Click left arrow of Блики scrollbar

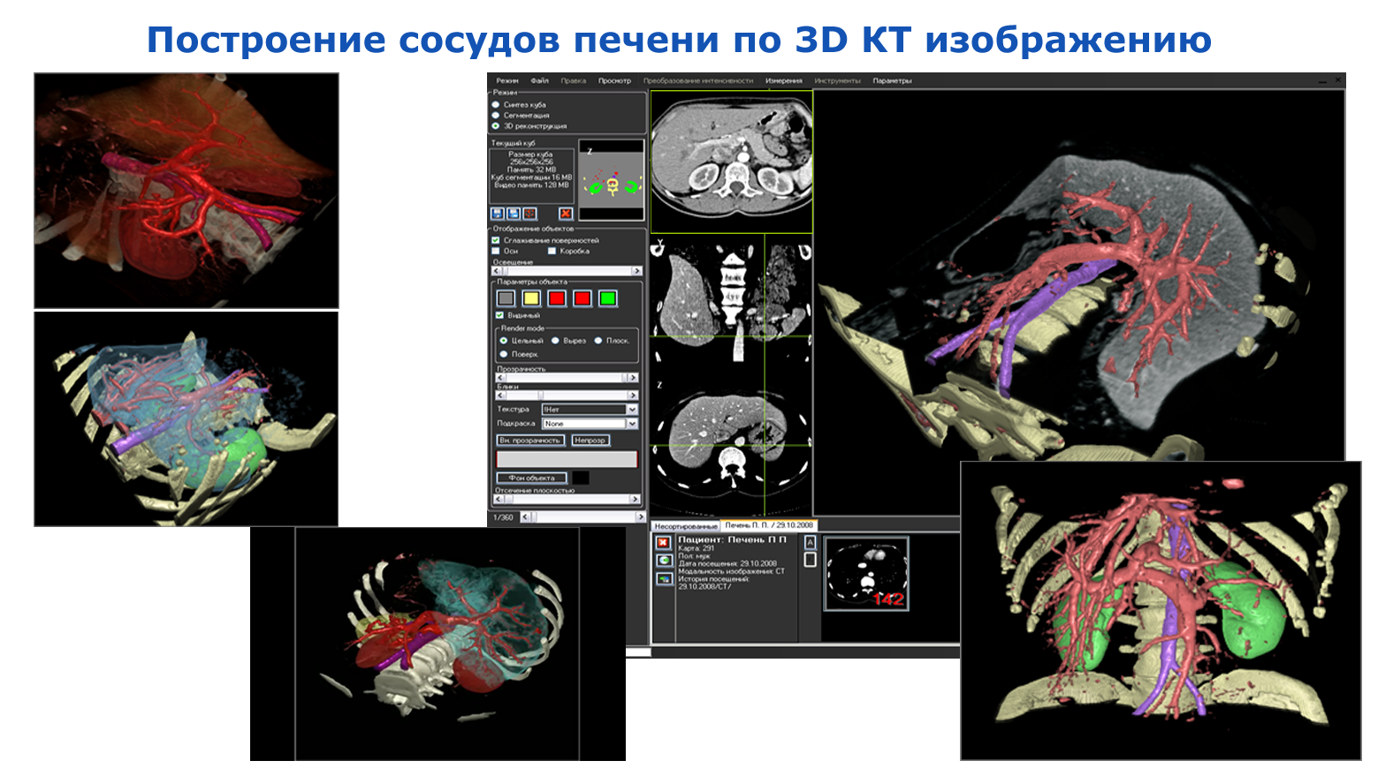(500, 396)
